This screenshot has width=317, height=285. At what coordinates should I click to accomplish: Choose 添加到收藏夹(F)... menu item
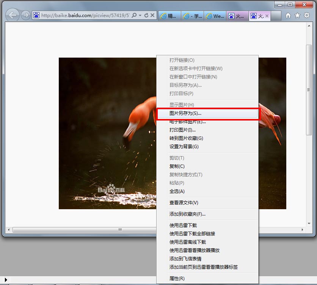pyautogui.click(x=187, y=214)
